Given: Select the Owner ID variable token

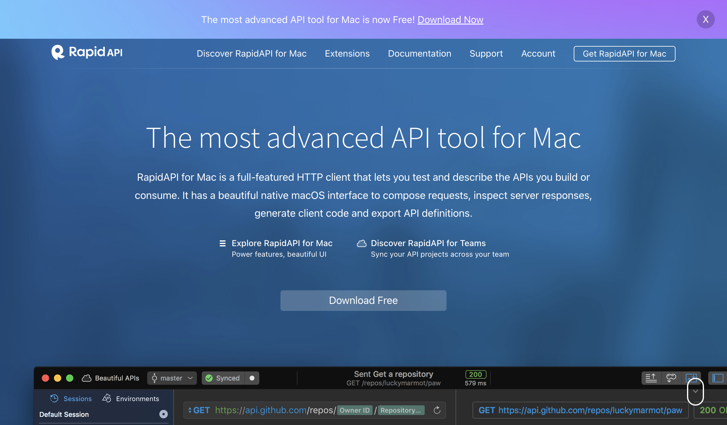Looking at the screenshot, I should tap(355, 410).
